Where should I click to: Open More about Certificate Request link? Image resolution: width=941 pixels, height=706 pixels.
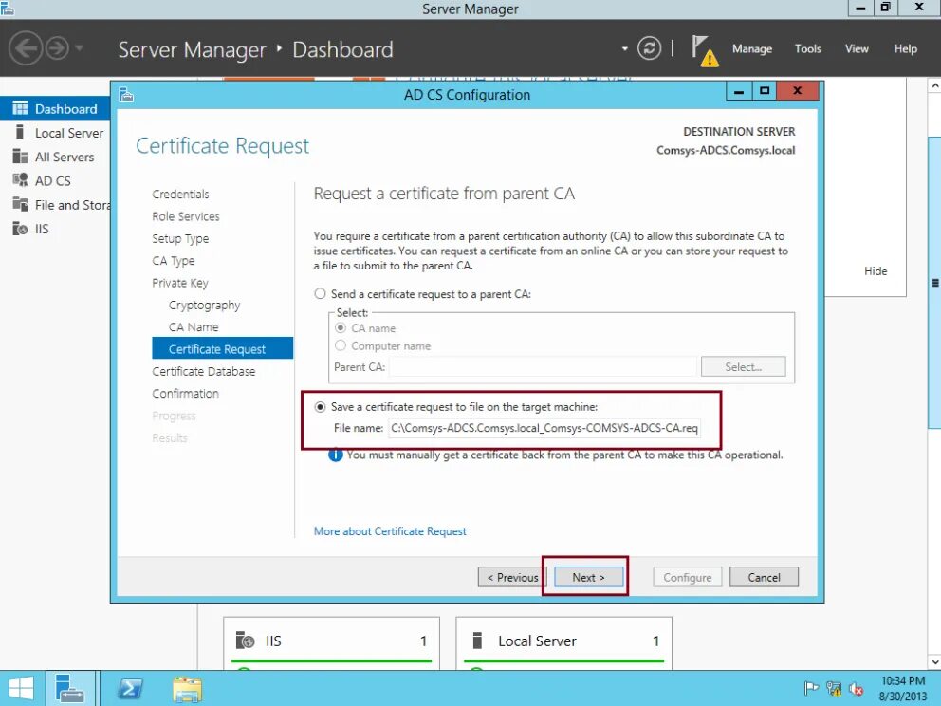tap(390, 531)
